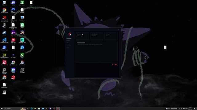
Task: Open the EA app desktop shortcut
Action: tap(13, 78)
